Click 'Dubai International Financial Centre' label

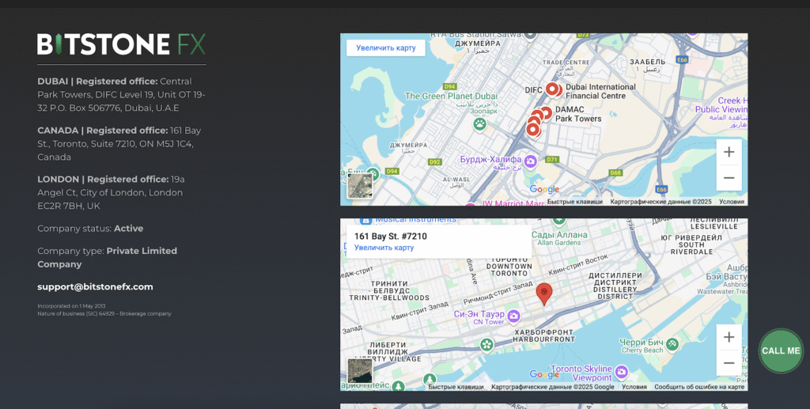[x=600, y=92]
